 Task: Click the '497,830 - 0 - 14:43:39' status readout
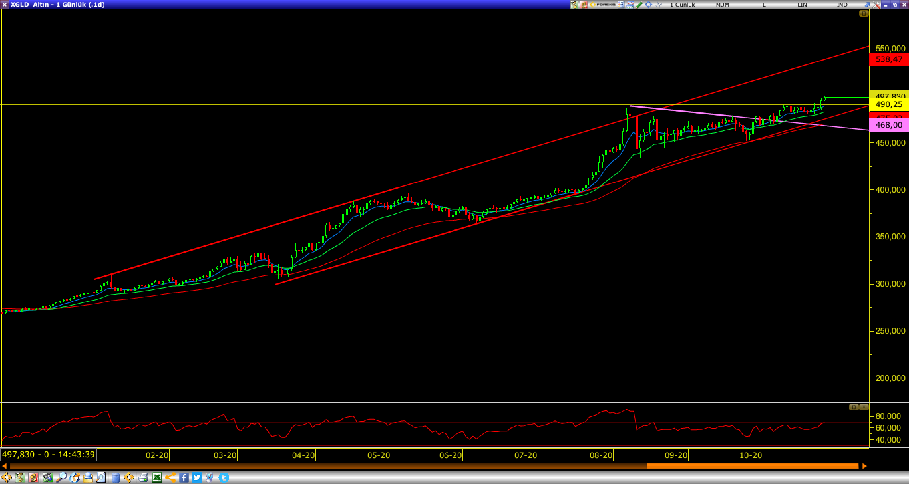point(49,455)
